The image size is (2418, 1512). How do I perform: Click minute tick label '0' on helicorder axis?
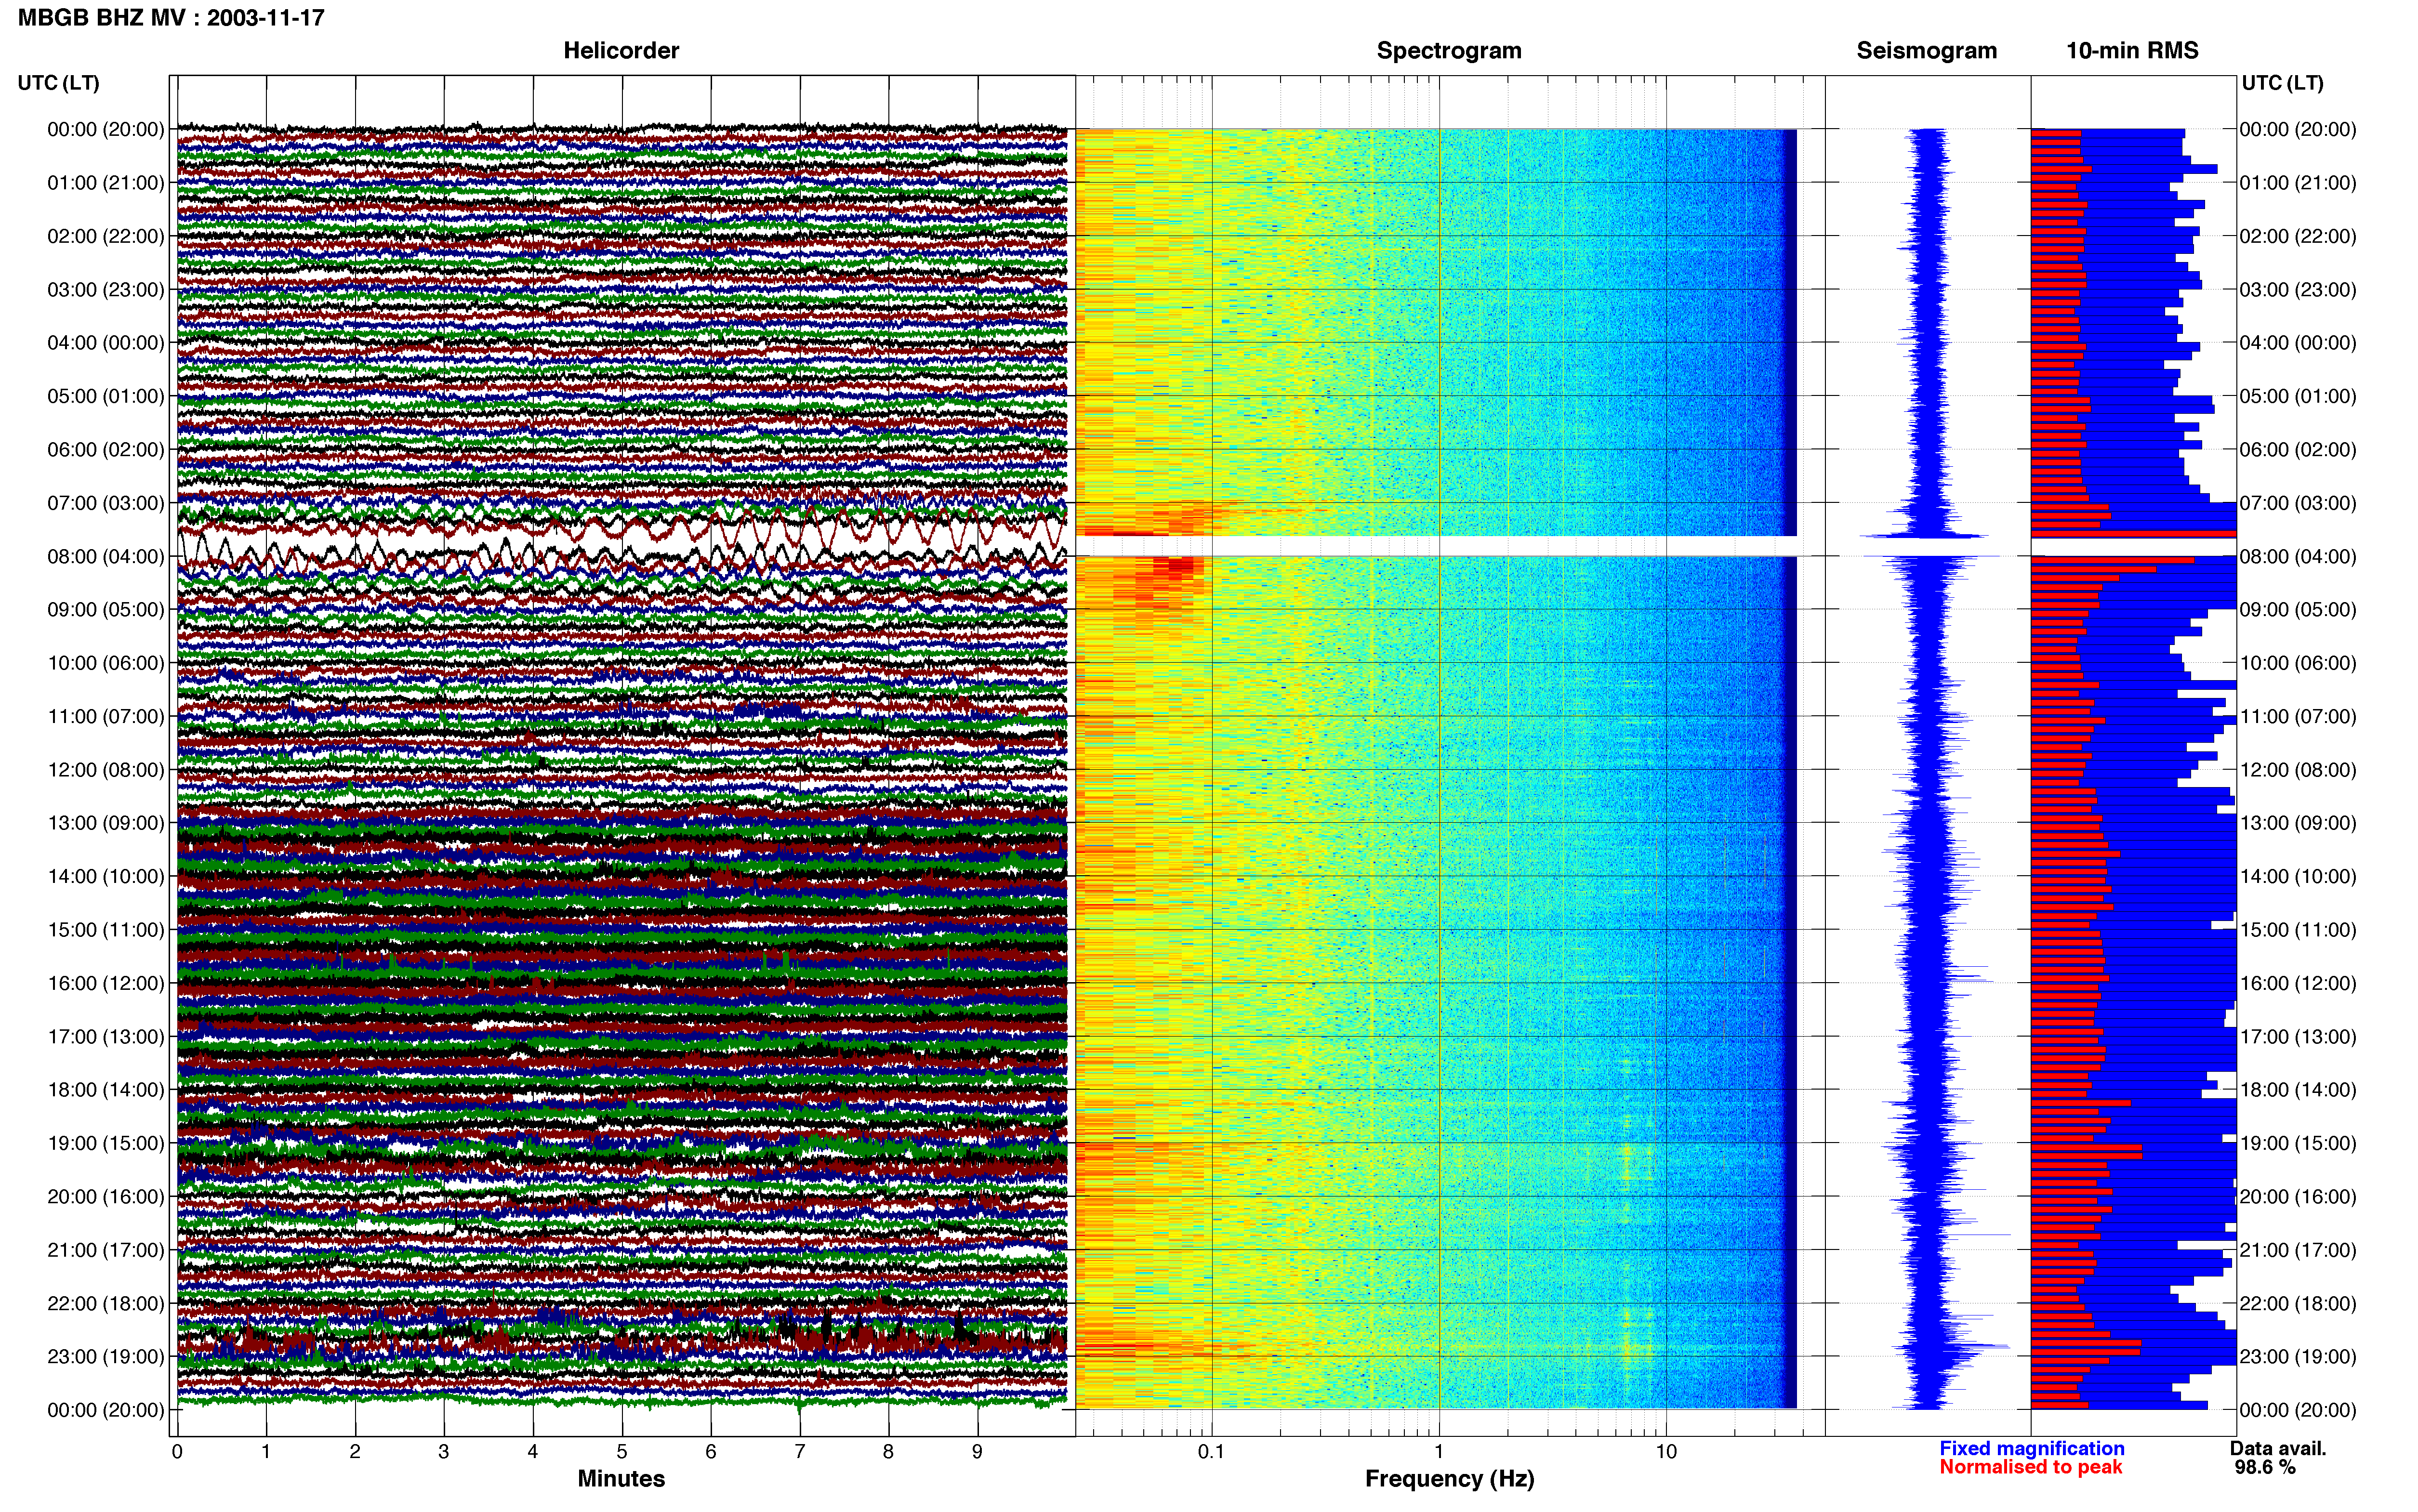point(177,1451)
